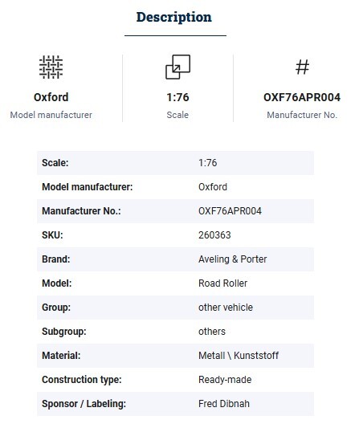Select the Metall \ Kunststoff material value
Viewport: 363px width, 428px height.
coord(239,356)
